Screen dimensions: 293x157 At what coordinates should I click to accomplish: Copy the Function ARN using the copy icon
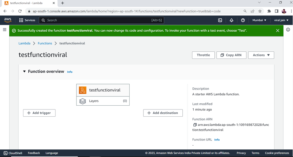point(195,125)
